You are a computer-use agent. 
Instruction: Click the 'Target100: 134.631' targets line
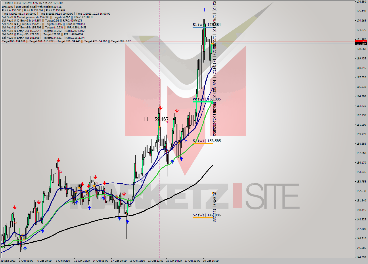coord(66,41)
